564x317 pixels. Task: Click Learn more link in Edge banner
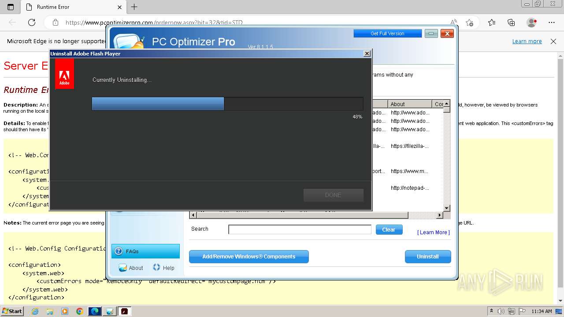click(x=527, y=41)
